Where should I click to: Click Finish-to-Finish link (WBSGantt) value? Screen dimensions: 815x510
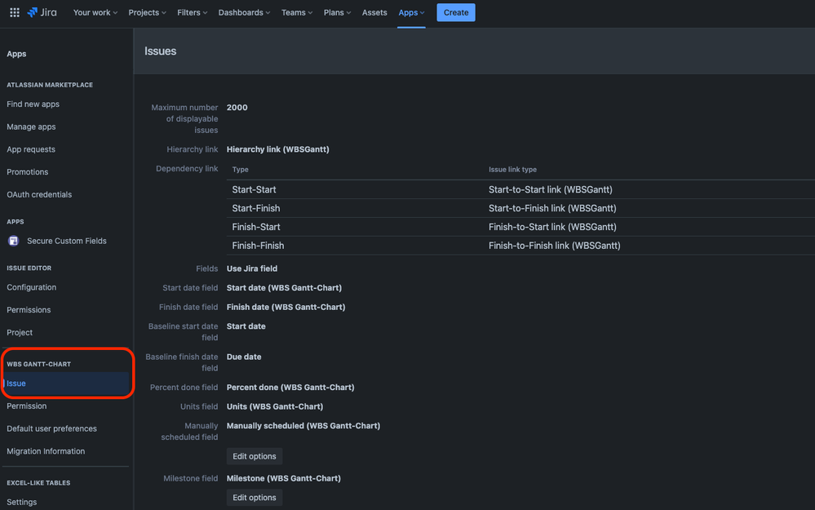[x=554, y=246]
